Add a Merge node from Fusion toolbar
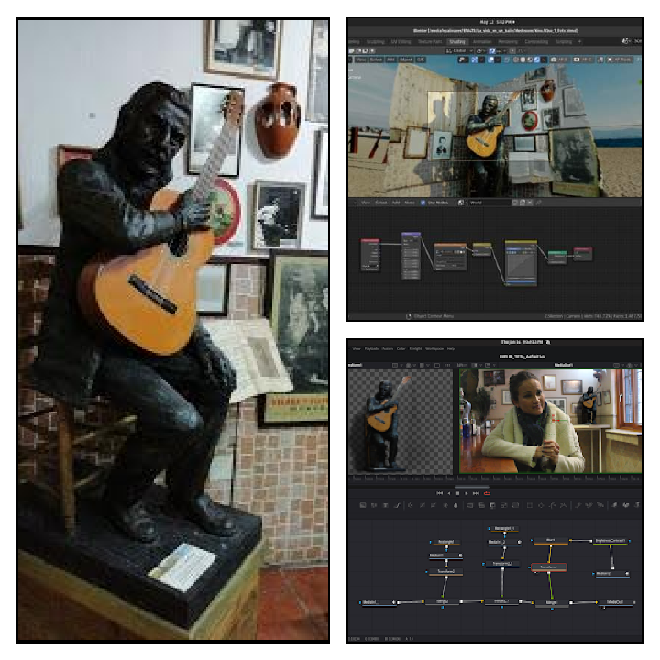This screenshot has height=660, width=660. point(469,505)
